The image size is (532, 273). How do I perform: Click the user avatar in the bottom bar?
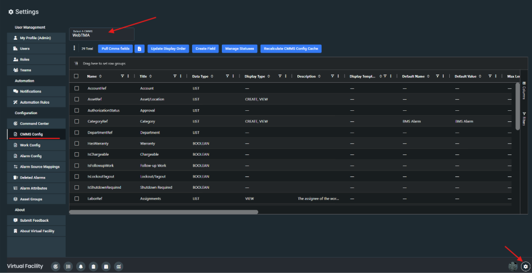pyautogui.click(x=513, y=266)
